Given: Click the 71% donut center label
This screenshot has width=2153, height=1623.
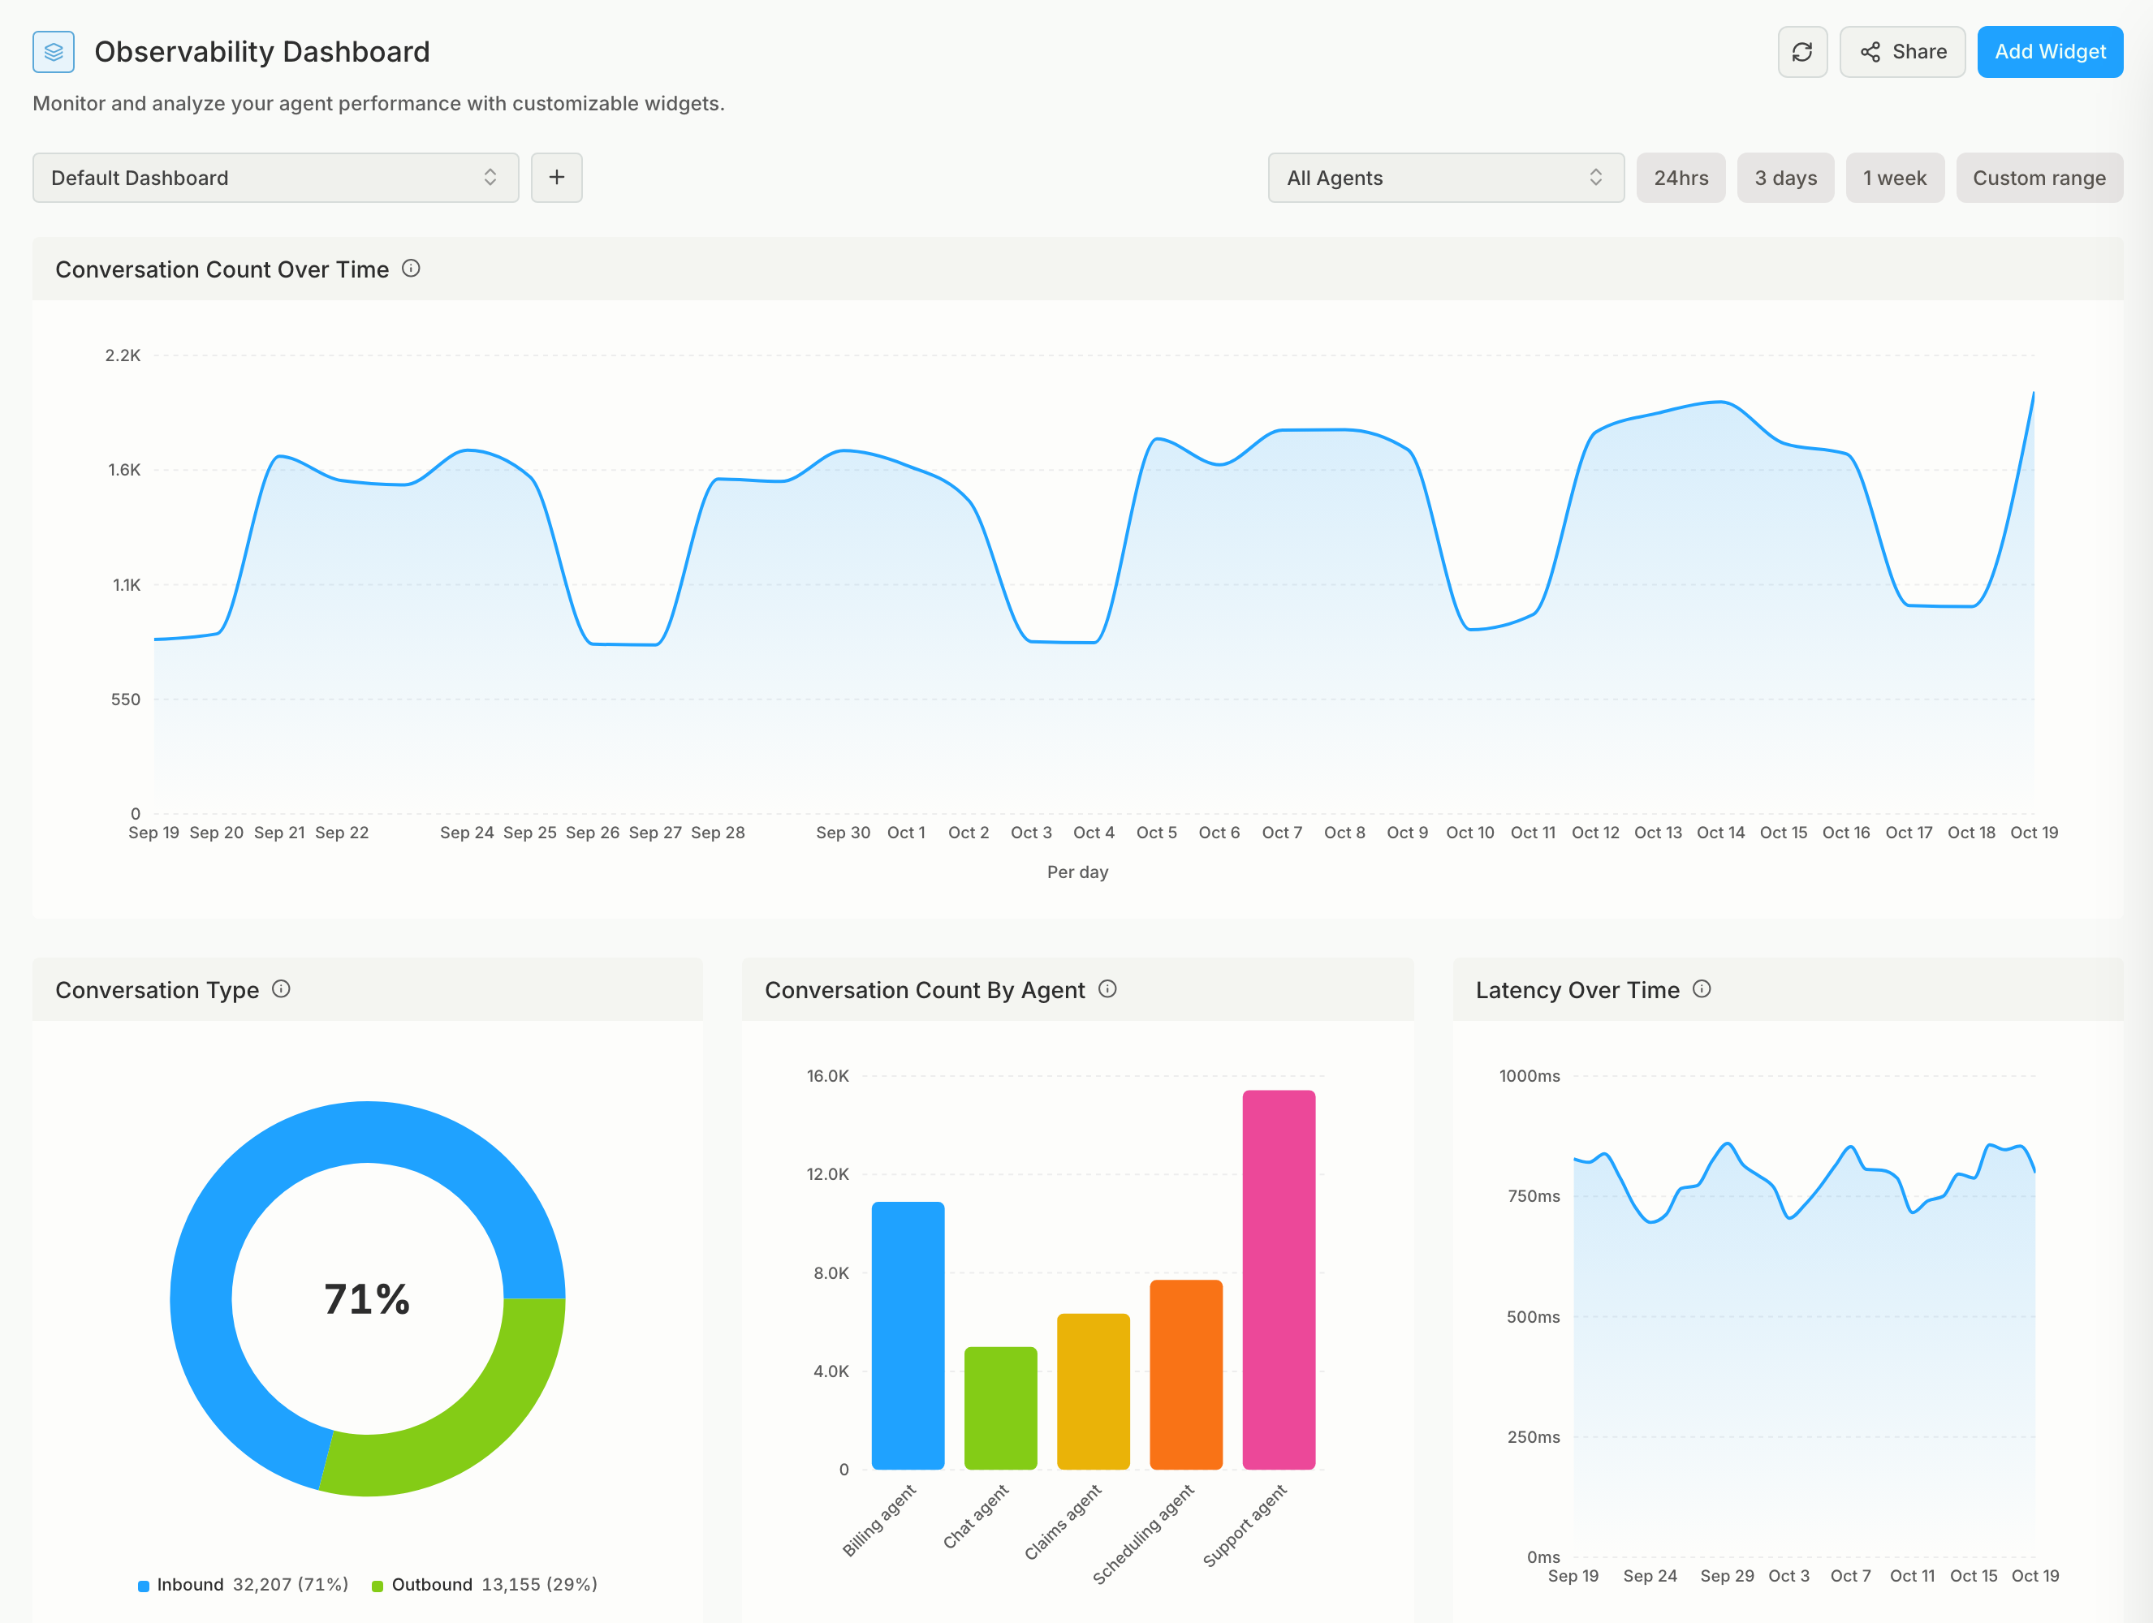Looking at the screenshot, I should [367, 1299].
